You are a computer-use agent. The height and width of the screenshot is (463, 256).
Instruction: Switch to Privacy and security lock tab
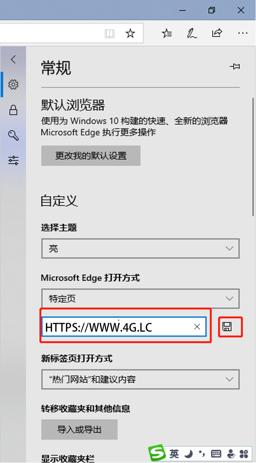(13, 110)
